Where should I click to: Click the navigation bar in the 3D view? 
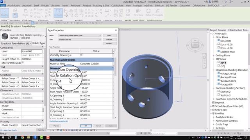204,61
